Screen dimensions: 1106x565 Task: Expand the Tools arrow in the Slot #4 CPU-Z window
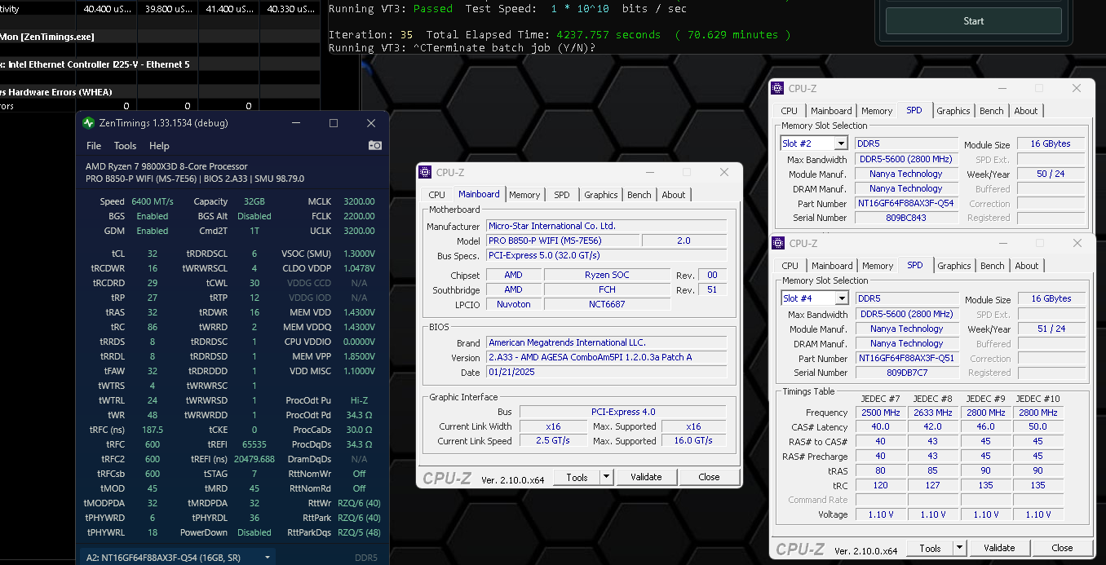(959, 548)
